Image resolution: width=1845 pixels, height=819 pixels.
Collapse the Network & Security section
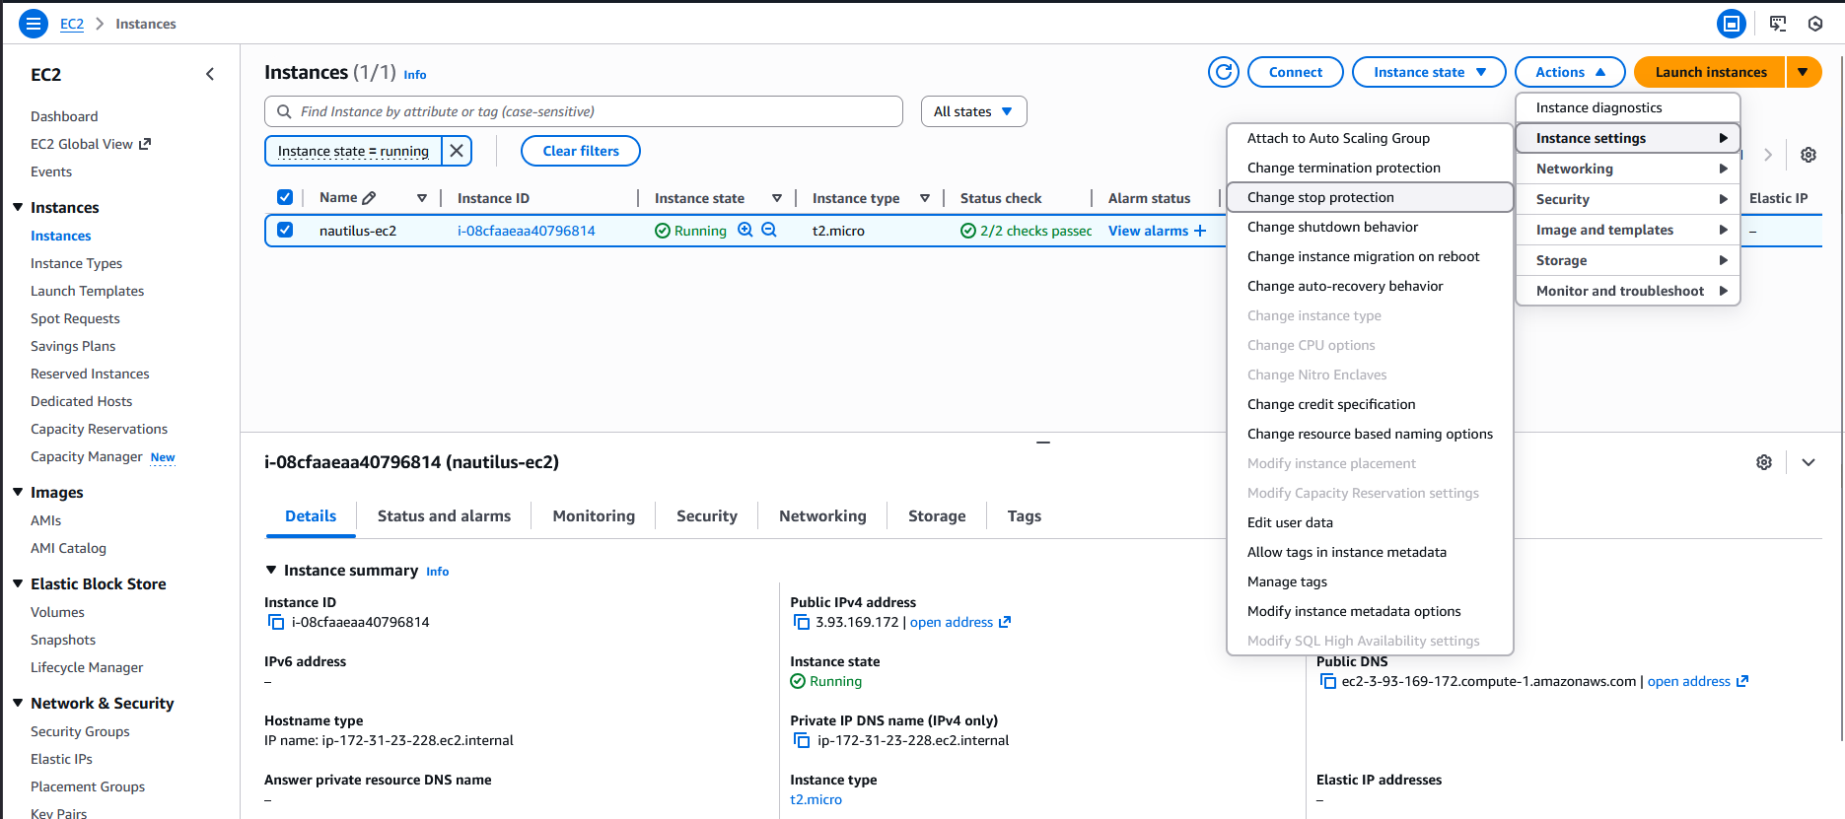click(x=18, y=703)
